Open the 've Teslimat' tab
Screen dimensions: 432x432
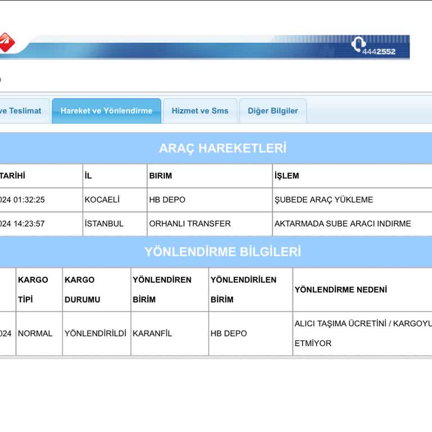point(25,111)
